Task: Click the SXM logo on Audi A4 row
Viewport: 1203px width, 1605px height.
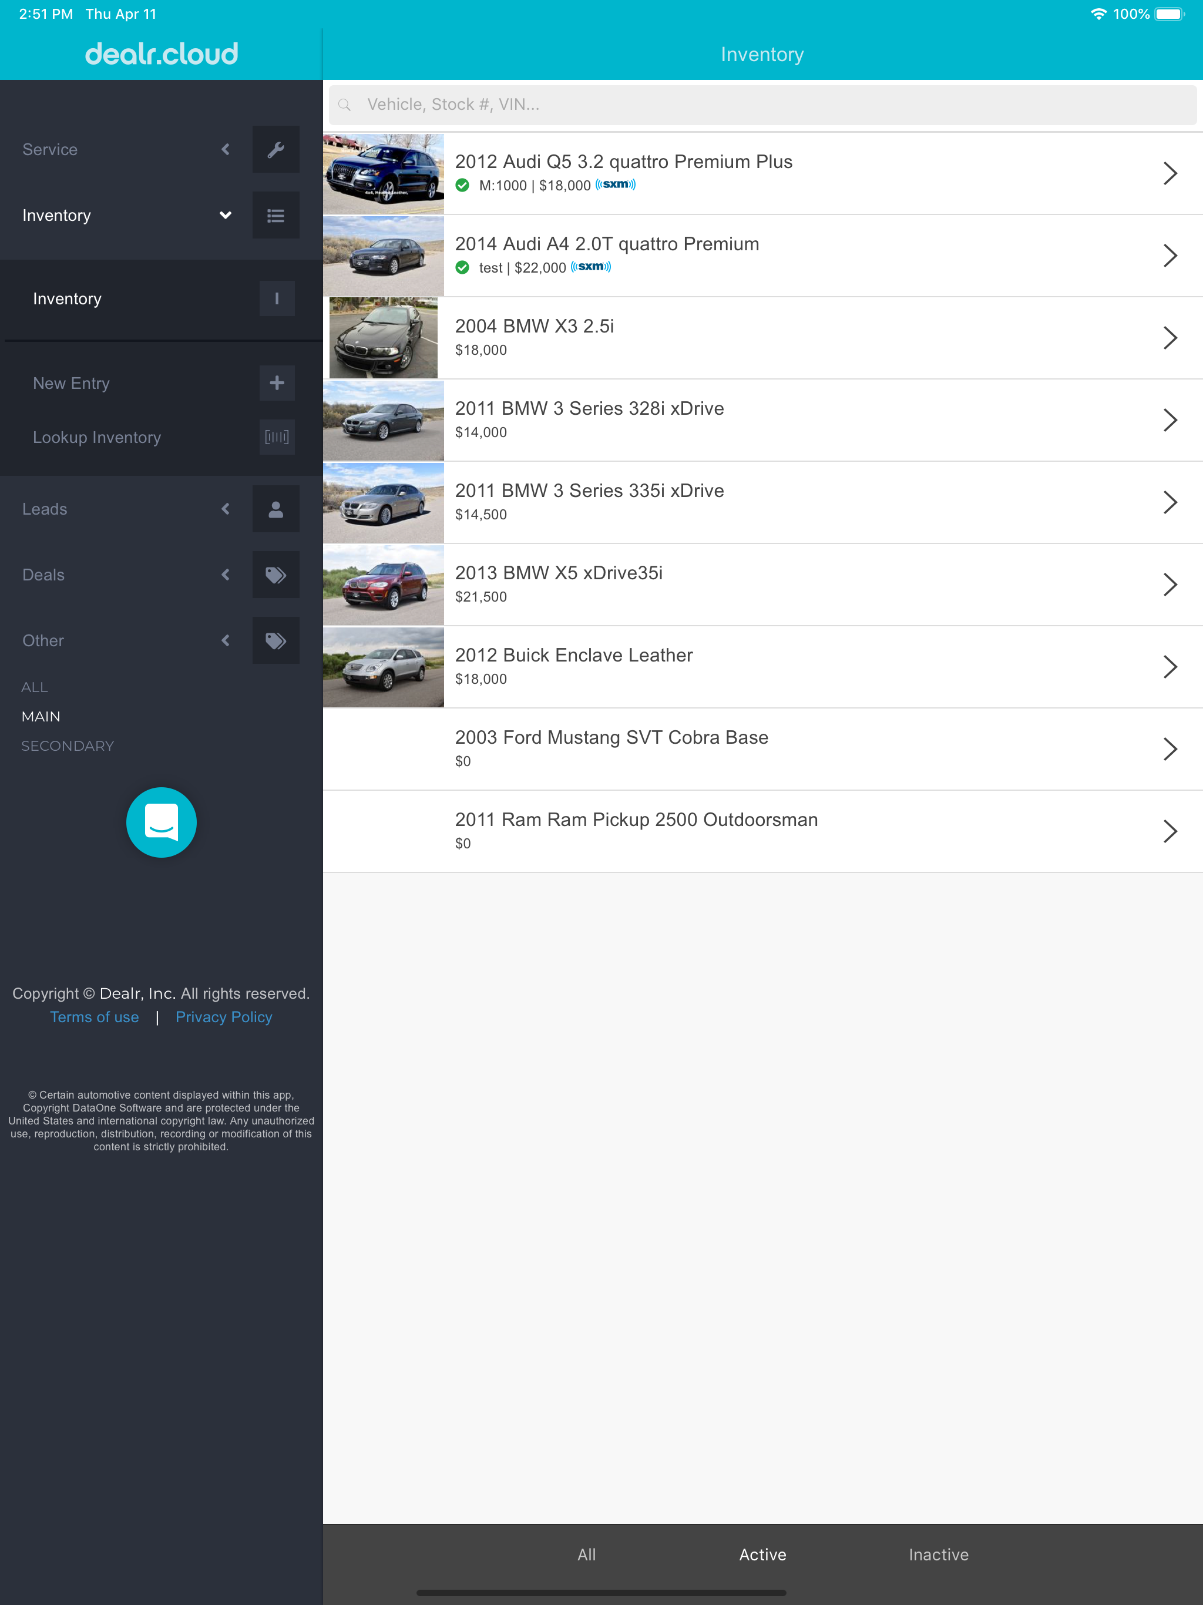Action: click(590, 266)
